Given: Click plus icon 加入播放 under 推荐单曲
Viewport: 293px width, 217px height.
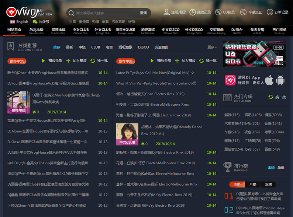Looking at the screenshot, I should pos(177,61).
